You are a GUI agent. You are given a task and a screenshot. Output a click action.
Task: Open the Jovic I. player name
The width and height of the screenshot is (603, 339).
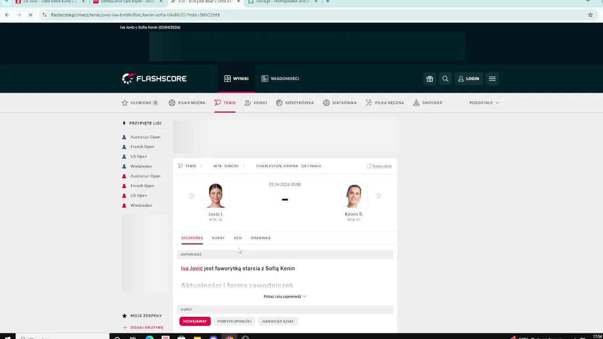pos(216,214)
